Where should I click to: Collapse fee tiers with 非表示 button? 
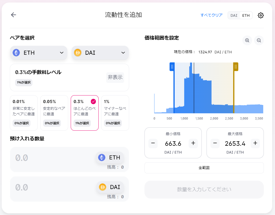115,77
